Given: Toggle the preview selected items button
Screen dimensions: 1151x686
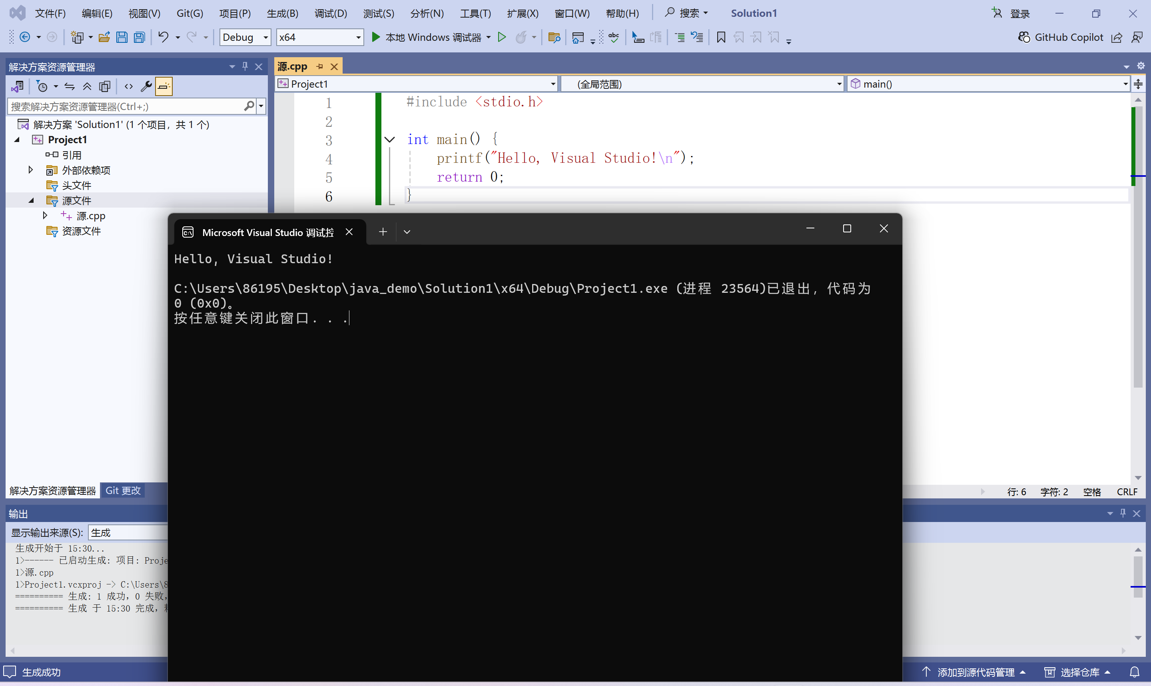Looking at the screenshot, I should [x=164, y=86].
